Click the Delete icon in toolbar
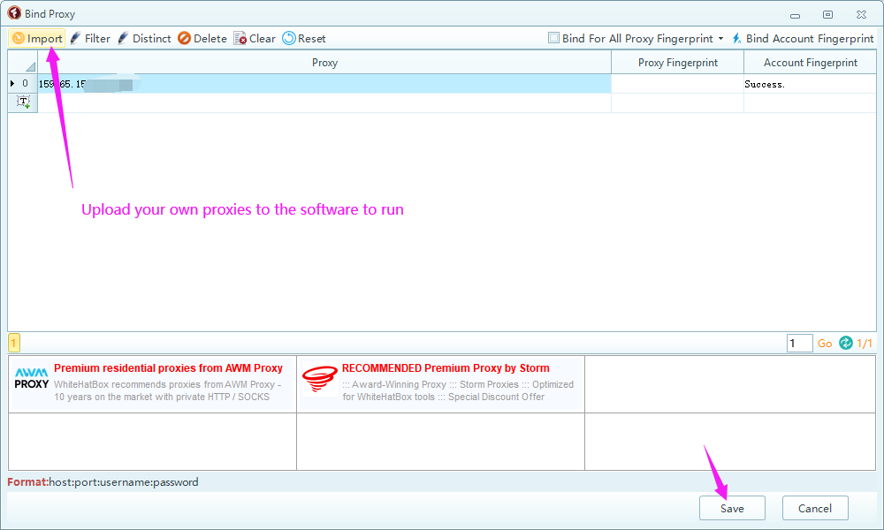884x530 pixels. coord(184,38)
